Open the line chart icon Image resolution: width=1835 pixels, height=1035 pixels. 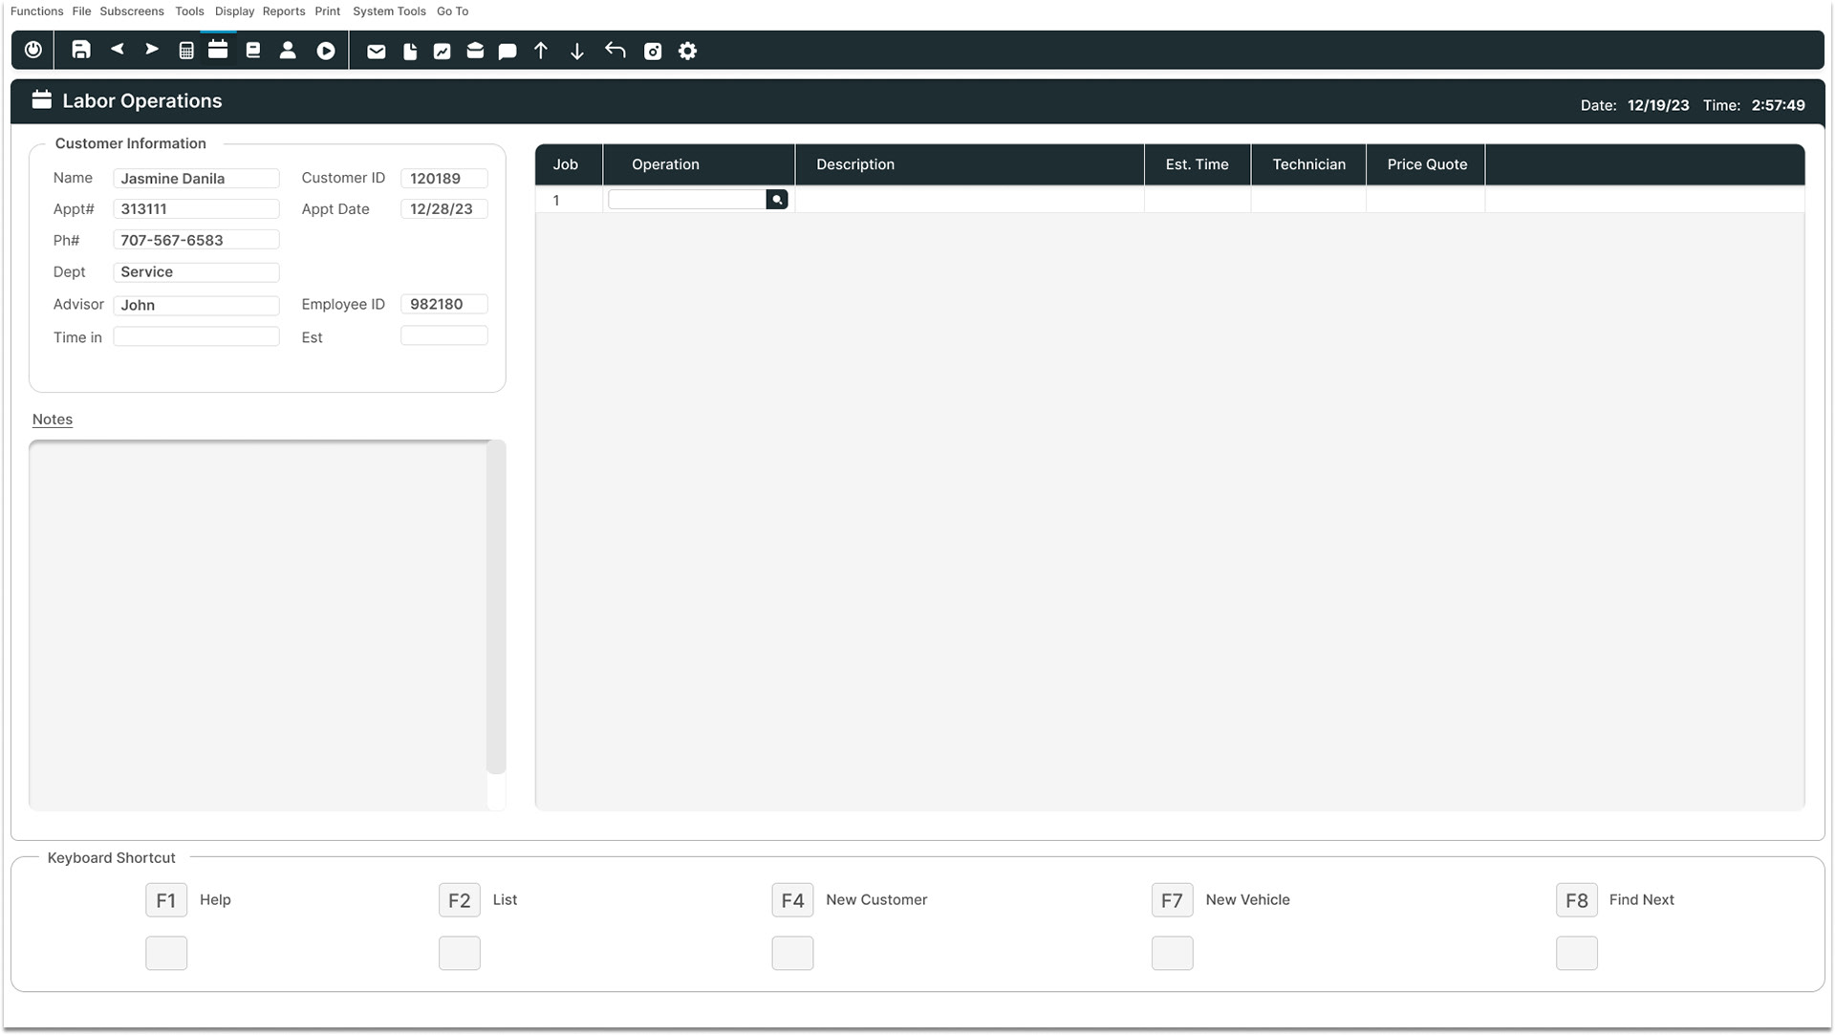tap(442, 52)
